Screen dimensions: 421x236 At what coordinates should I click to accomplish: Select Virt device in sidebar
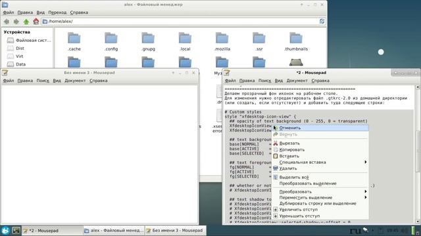point(16,56)
